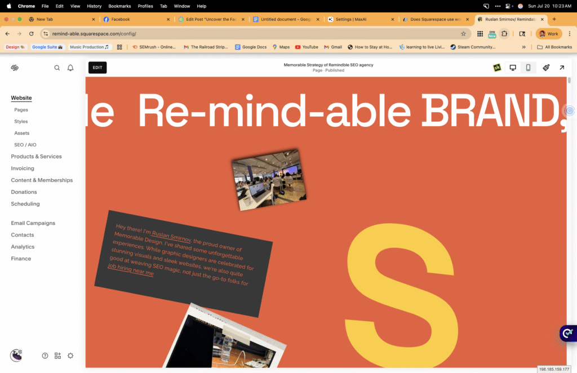Switch preview to desktop view

pyautogui.click(x=512, y=67)
